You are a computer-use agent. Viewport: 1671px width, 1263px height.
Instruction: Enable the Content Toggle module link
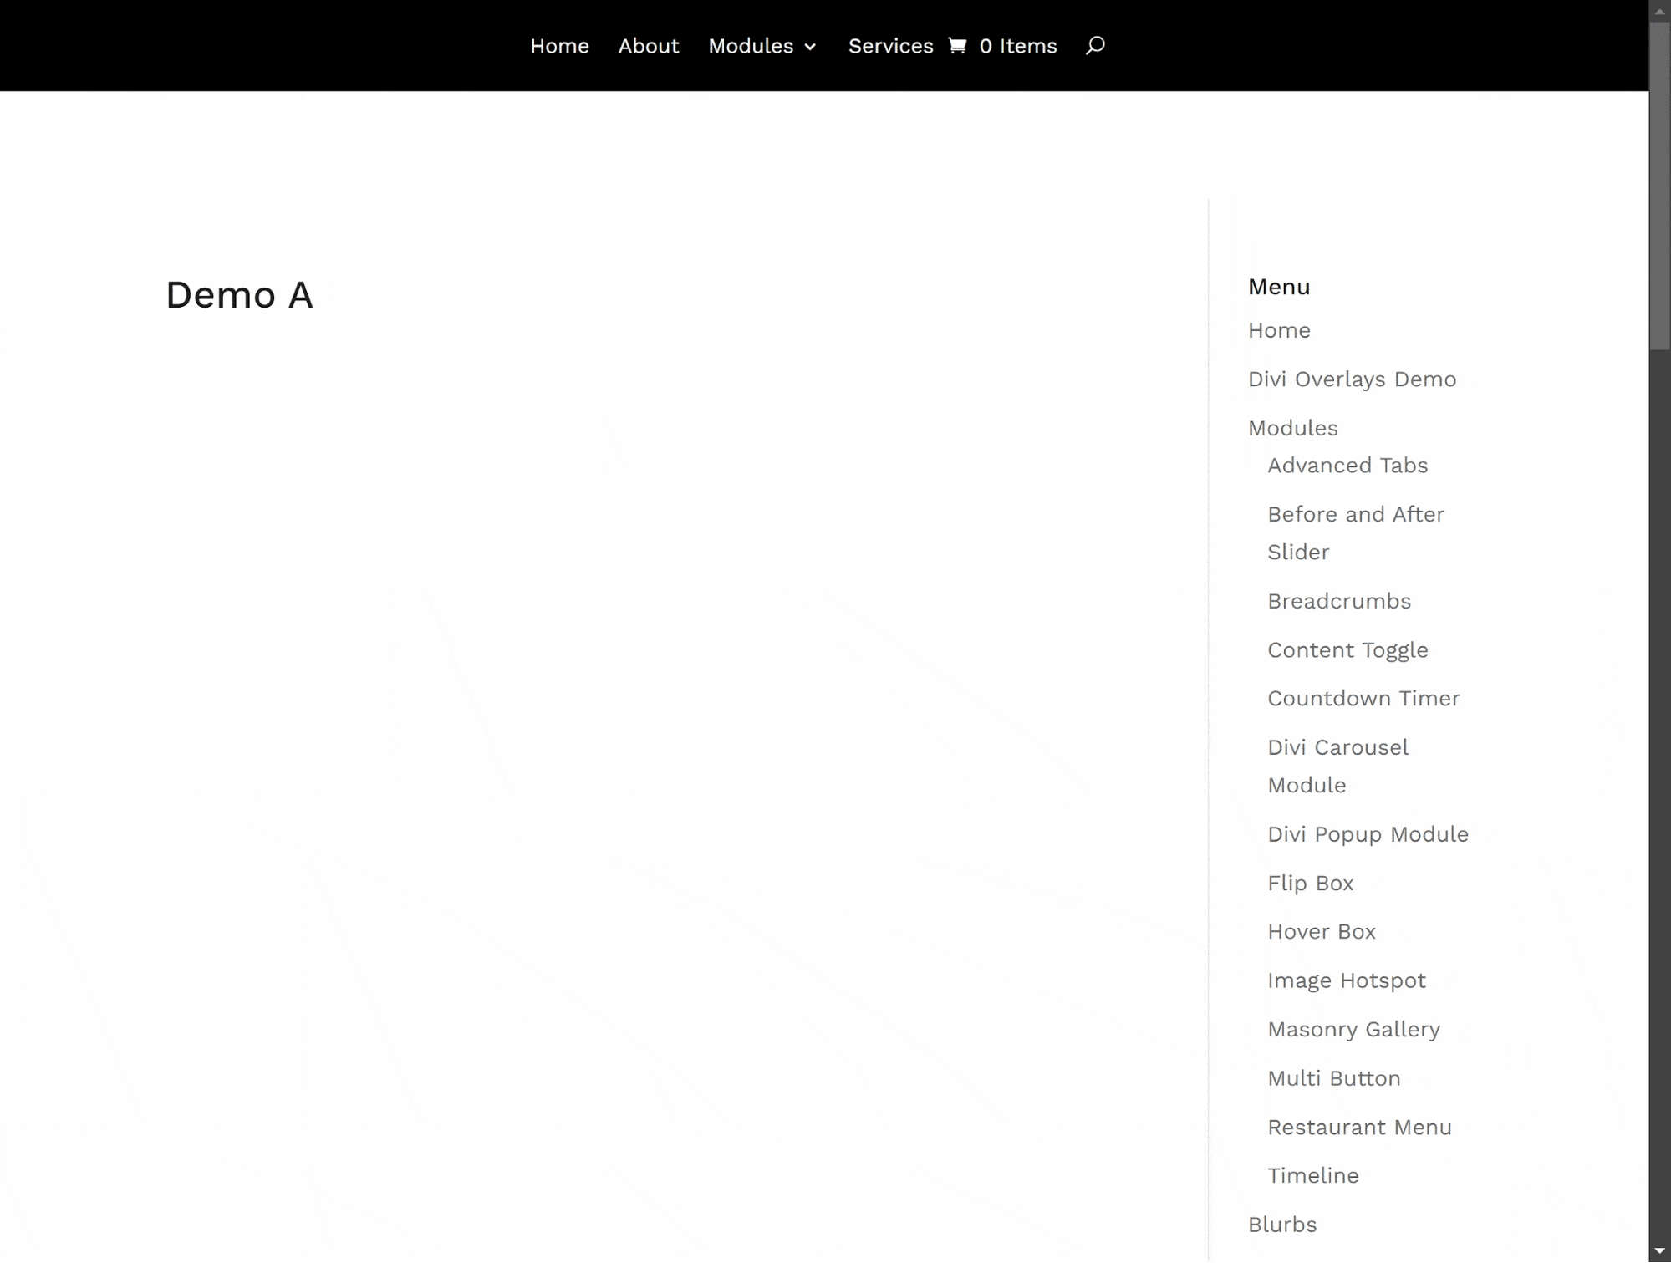click(x=1347, y=649)
